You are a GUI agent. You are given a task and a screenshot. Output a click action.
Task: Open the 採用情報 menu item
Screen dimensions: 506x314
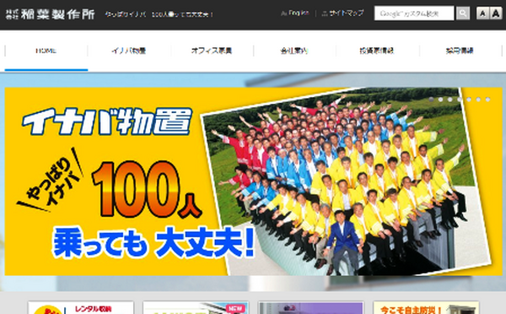460,51
